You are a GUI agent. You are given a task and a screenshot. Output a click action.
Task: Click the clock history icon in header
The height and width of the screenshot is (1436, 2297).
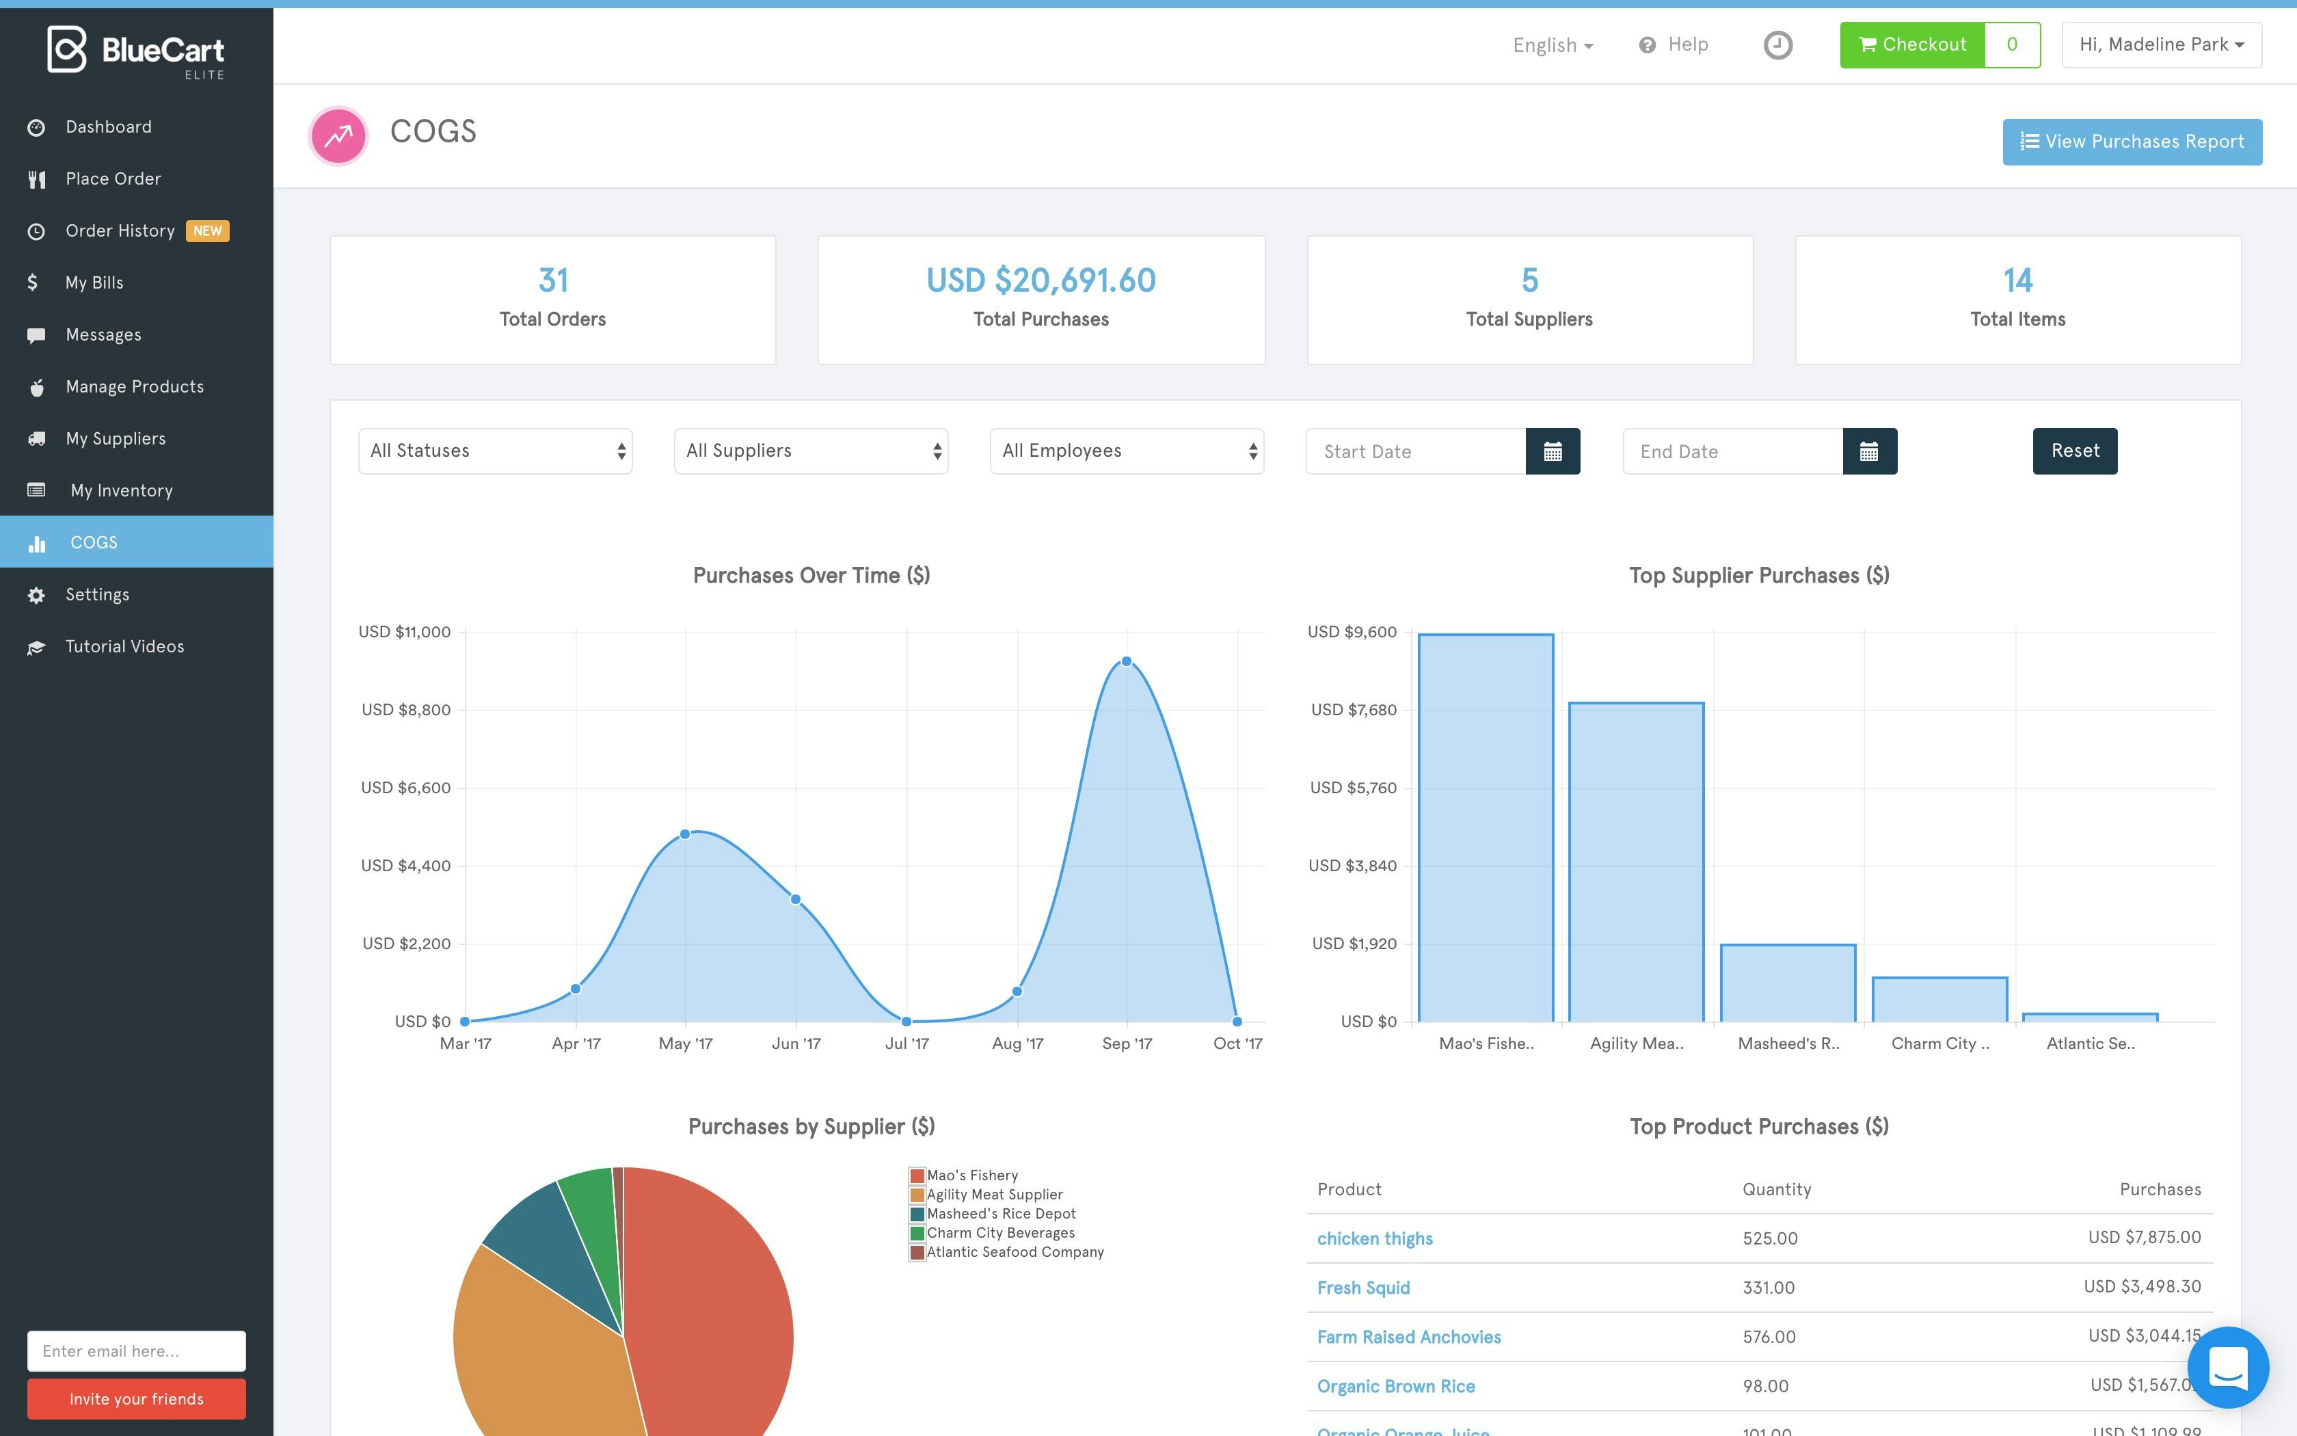click(1777, 44)
